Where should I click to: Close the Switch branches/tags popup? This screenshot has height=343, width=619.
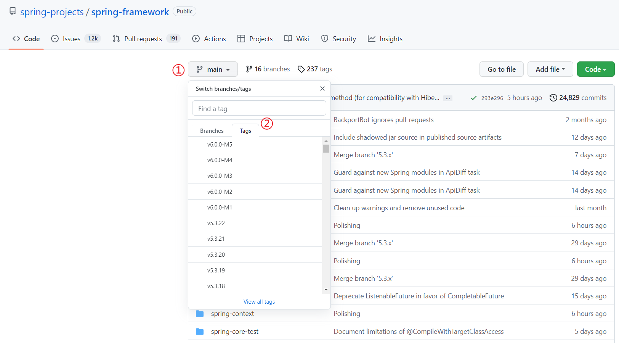(322, 89)
